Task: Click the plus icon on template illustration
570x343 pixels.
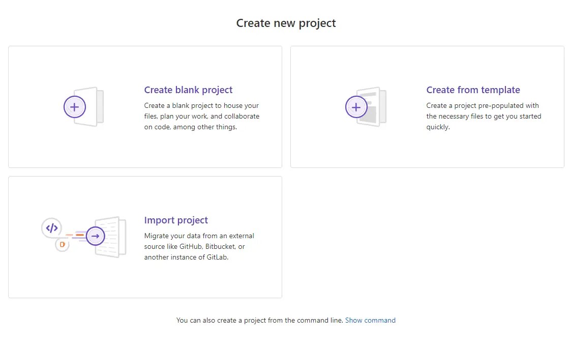Action: point(356,107)
